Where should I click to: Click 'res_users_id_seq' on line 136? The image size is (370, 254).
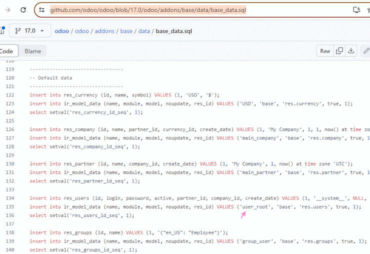pyautogui.click(x=95, y=215)
